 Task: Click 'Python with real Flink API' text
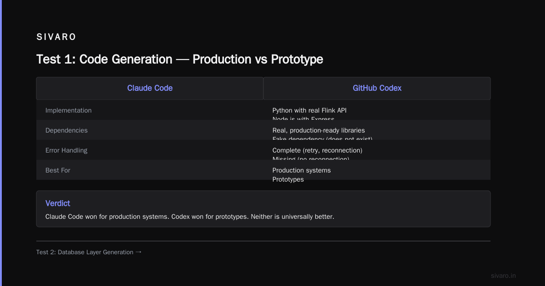coord(309,110)
